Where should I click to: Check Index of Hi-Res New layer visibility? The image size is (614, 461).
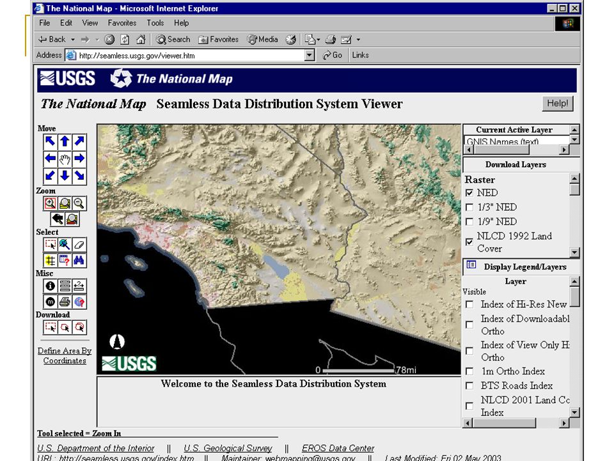[x=469, y=305]
